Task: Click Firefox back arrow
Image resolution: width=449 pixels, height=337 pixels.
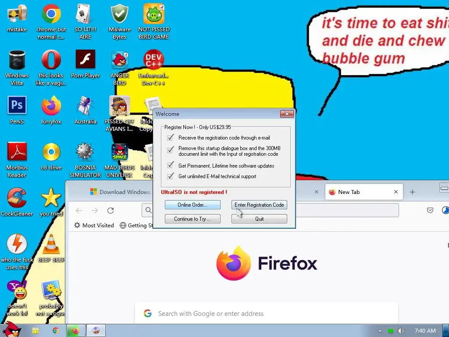Action: [79, 211]
